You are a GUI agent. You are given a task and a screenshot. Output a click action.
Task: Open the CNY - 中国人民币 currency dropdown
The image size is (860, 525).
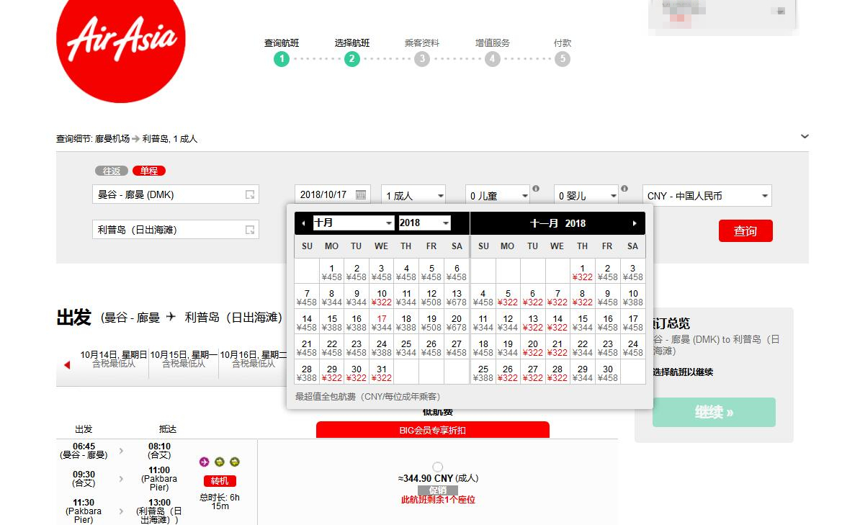tap(707, 194)
